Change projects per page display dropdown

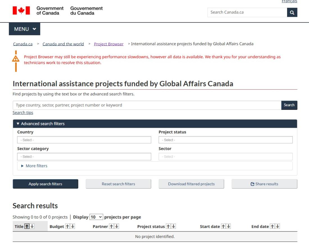pos(96,217)
